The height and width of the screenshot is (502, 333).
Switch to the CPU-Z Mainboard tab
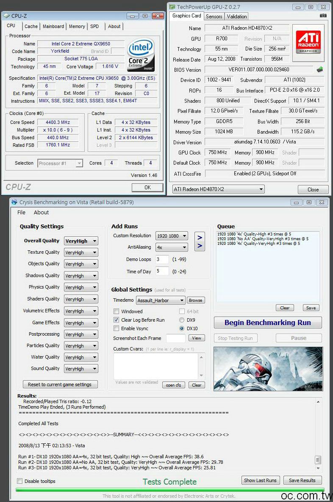(x=53, y=26)
